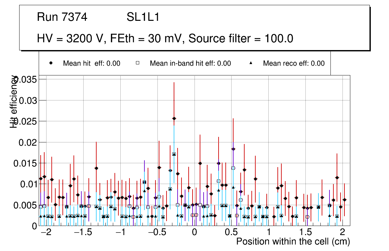Screen dimensions: 389x251
Task: Select the 'Hit efficiency' y-axis title
Action: click(14, 101)
